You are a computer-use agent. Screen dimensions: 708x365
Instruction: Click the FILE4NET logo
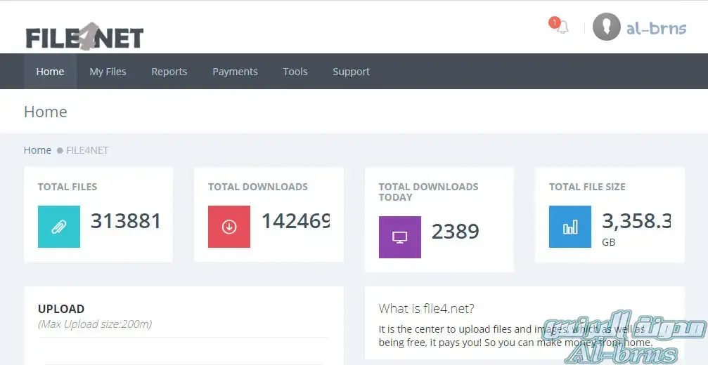(84, 36)
